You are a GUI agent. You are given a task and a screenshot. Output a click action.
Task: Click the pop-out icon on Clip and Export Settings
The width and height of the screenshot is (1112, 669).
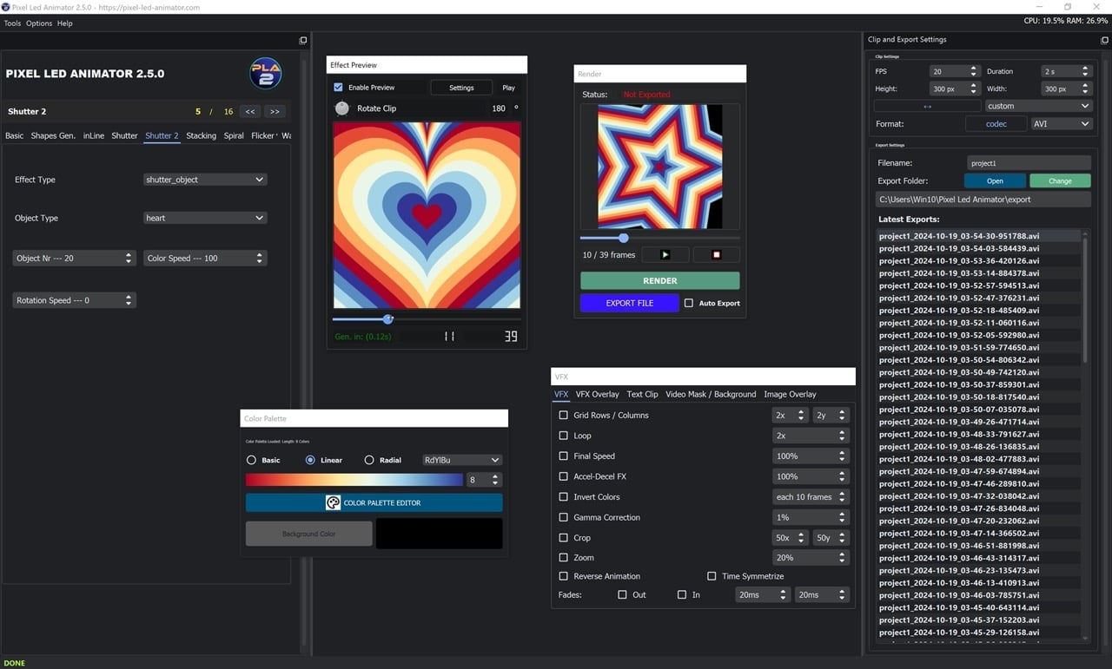pos(1104,39)
